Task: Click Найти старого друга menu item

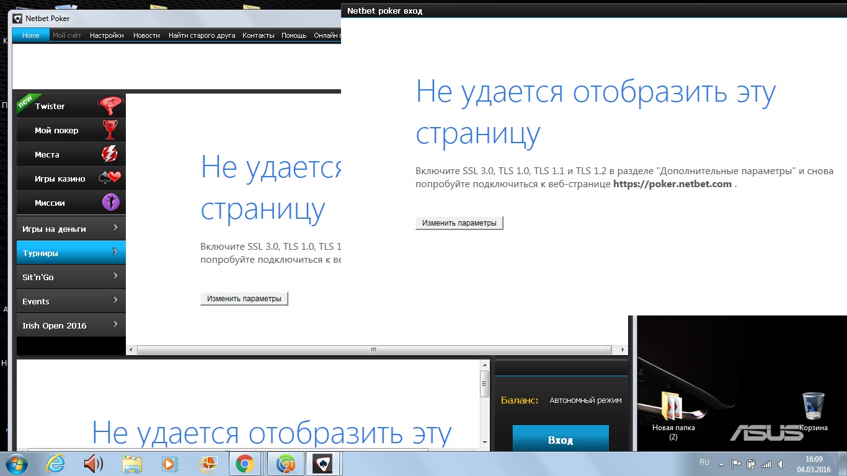Action: click(202, 35)
